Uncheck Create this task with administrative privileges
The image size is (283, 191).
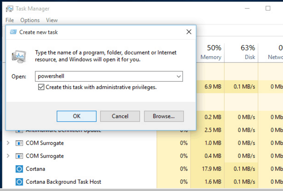tap(41, 87)
